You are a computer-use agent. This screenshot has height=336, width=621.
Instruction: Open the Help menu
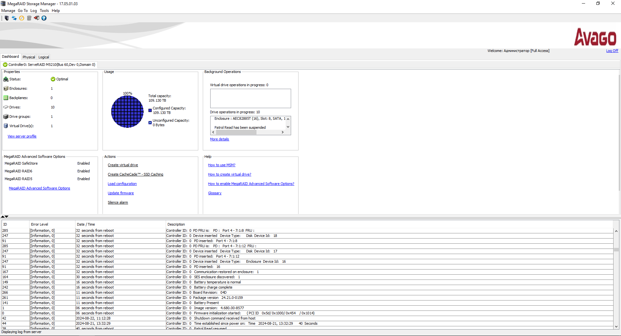(x=56, y=11)
